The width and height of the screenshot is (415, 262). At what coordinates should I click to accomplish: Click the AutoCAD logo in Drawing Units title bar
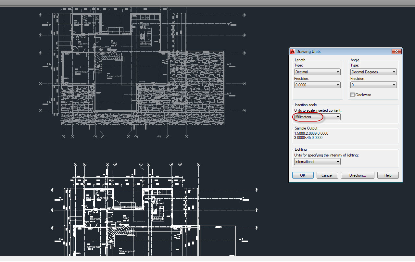293,52
